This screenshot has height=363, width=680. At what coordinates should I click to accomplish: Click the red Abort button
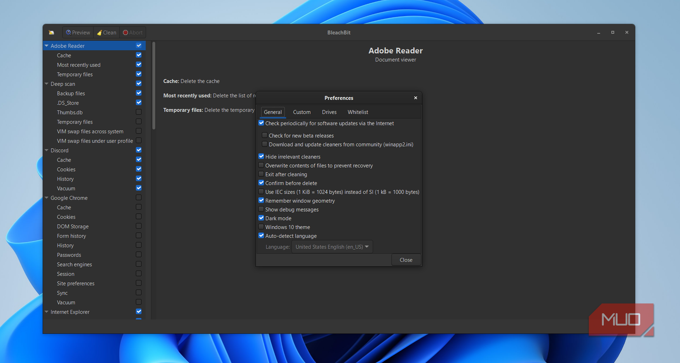(x=133, y=33)
